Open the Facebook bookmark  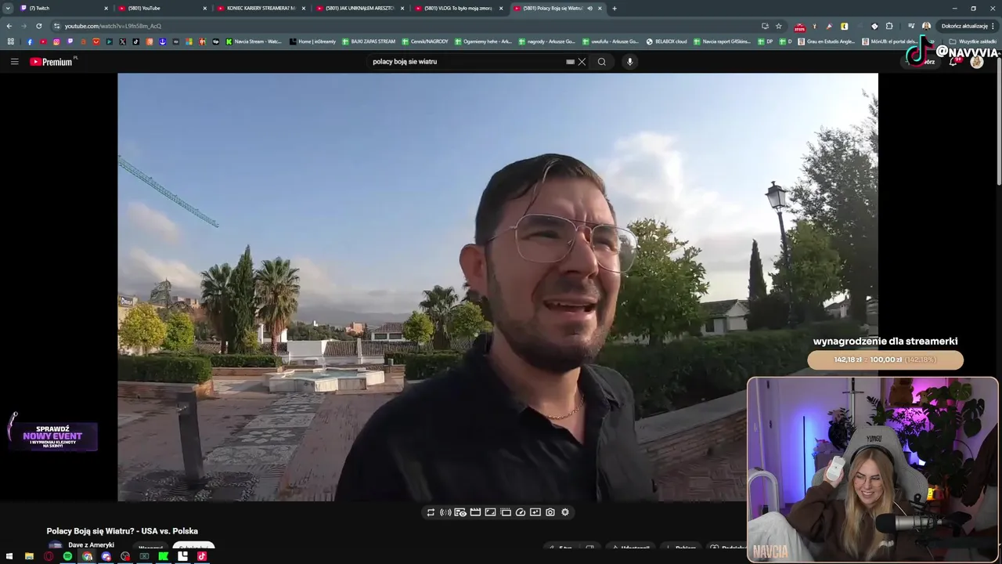[x=30, y=42]
